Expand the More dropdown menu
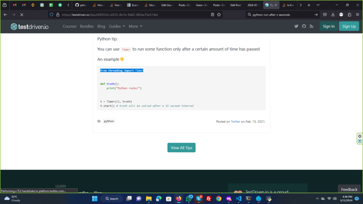The height and width of the screenshot is (204, 363). point(135,26)
